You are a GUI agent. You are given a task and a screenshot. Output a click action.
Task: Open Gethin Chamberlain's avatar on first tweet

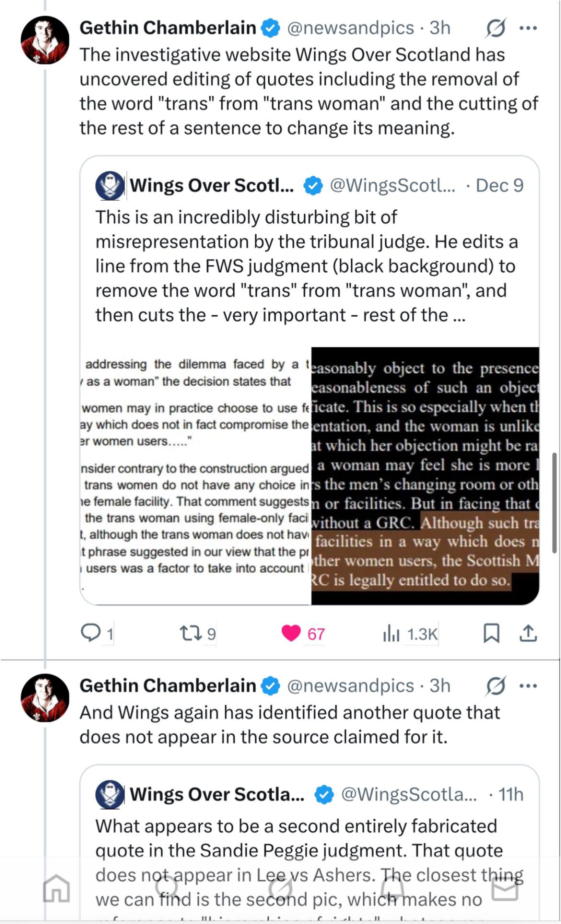click(x=44, y=40)
